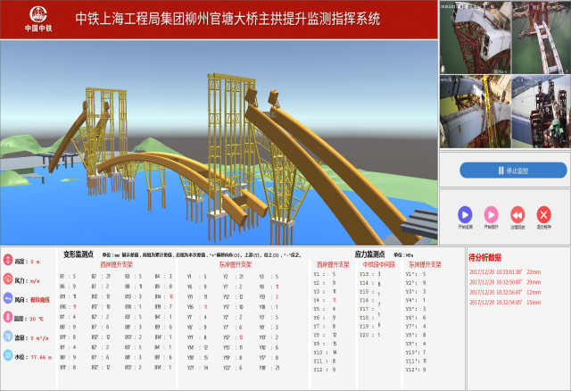Viewport: 571px width, 391px height.
Task: Click the 应力监测点 section title
Action: pos(369,254)
